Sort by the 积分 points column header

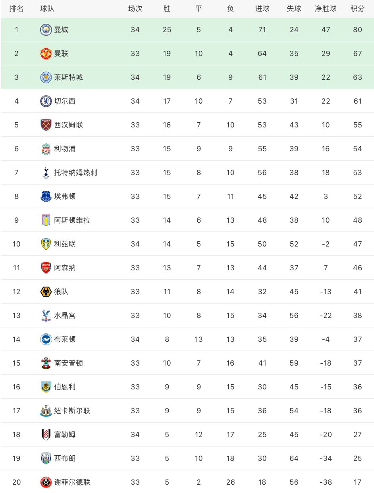pos(357,9)
